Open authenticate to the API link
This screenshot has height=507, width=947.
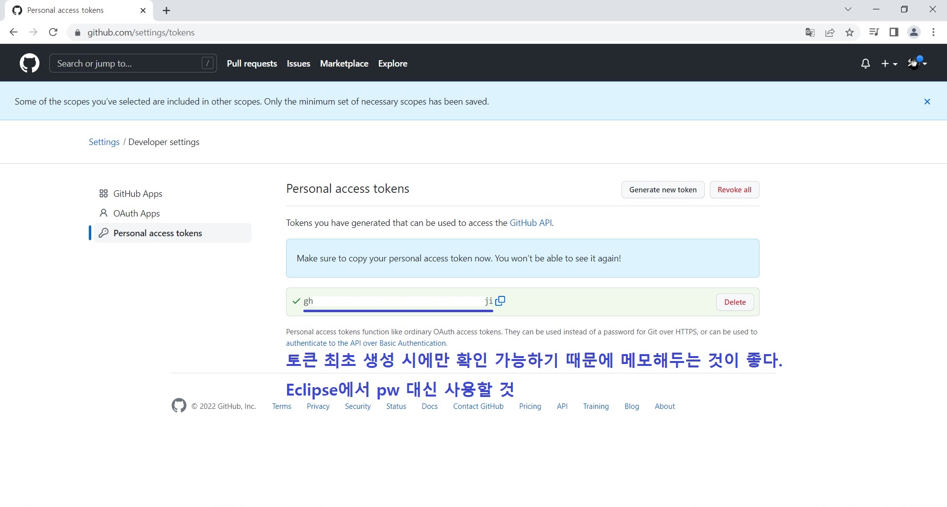366,343
